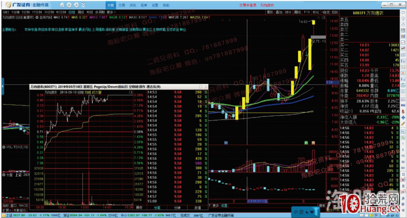Click the small panel icon beside the diamond
The image size is (407, 218).
pyautogui.click(x=323, y=18)
